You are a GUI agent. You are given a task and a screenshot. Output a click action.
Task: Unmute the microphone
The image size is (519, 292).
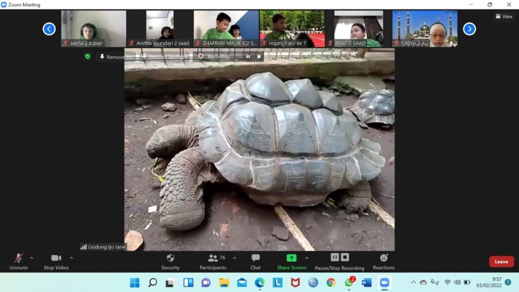click(18, 258)
